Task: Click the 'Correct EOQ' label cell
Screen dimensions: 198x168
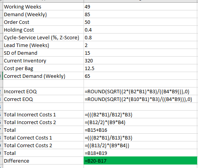Action: point(43,99)
